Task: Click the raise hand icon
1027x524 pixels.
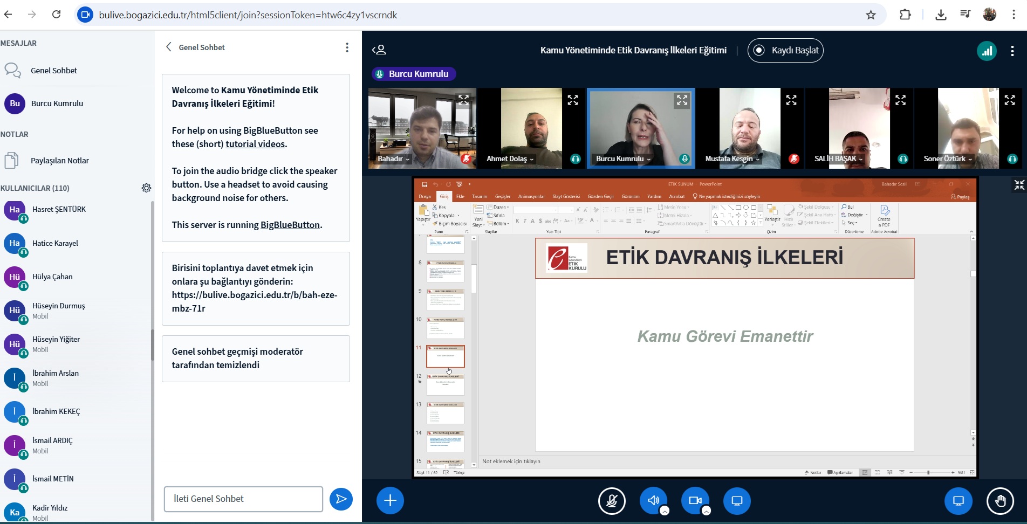Action: (x=1000, y=501)
